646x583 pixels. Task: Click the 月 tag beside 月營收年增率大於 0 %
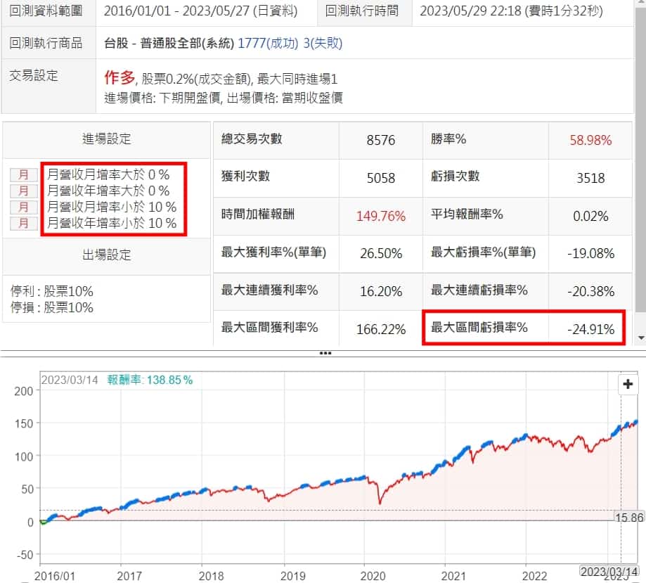[x=23, y=191]
